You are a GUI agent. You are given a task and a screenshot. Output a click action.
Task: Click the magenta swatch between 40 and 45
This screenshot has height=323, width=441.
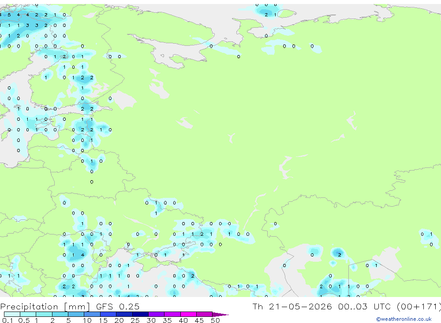pyautogui.click(x=188, y=314)
